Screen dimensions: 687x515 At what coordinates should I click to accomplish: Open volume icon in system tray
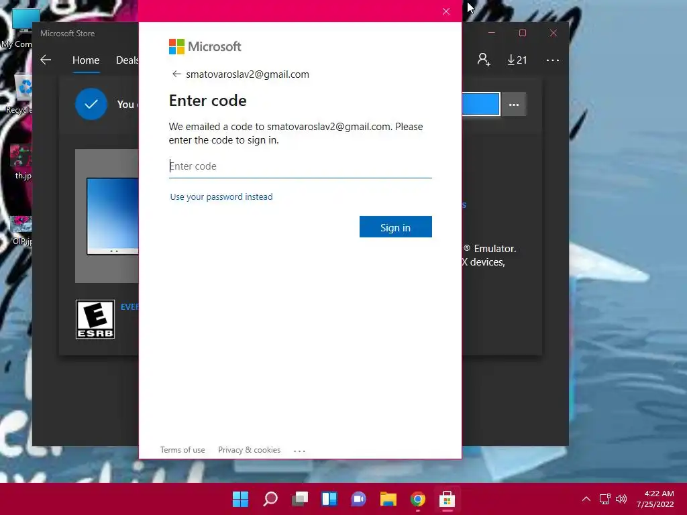click(621, 499)
